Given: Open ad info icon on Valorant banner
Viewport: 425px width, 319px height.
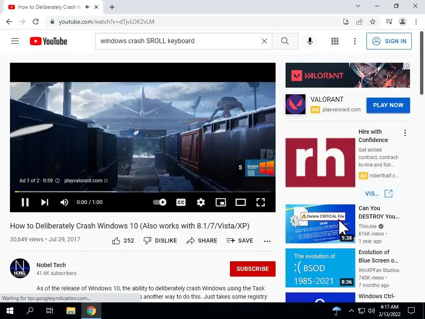Looking at the screenshot, I should pyautogui.click(x=407, y=66).
